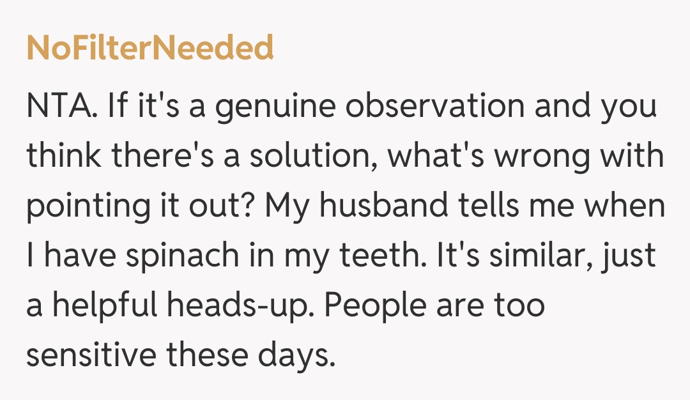Click the phrase "these days."

pyautogui.click(x=251, y=357)
